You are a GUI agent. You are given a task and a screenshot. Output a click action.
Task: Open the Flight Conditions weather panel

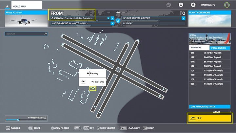tap(209, 20)
